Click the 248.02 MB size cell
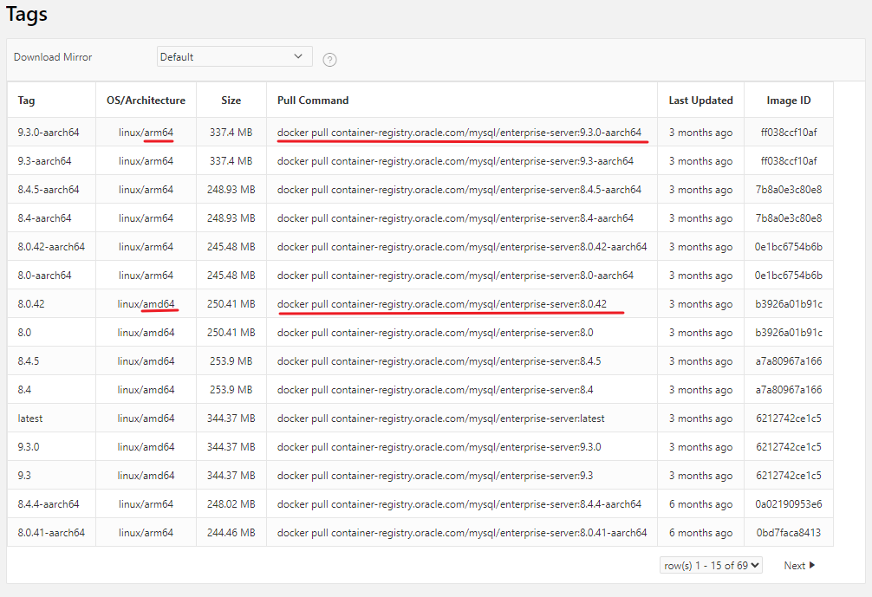 click(231, 505)
